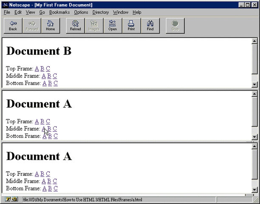In Document B, click Top Frame link C

tap(48, 68)
